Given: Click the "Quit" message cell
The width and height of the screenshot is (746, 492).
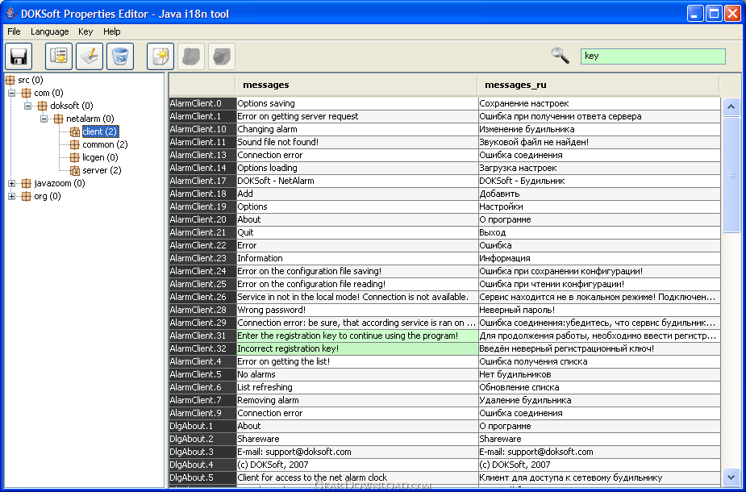Looking at the screenshot, I should [x=357, y=232].
